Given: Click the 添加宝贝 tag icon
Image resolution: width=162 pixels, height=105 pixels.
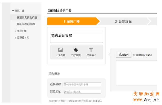Looking at the screenshot, I should tap(76, 50).
